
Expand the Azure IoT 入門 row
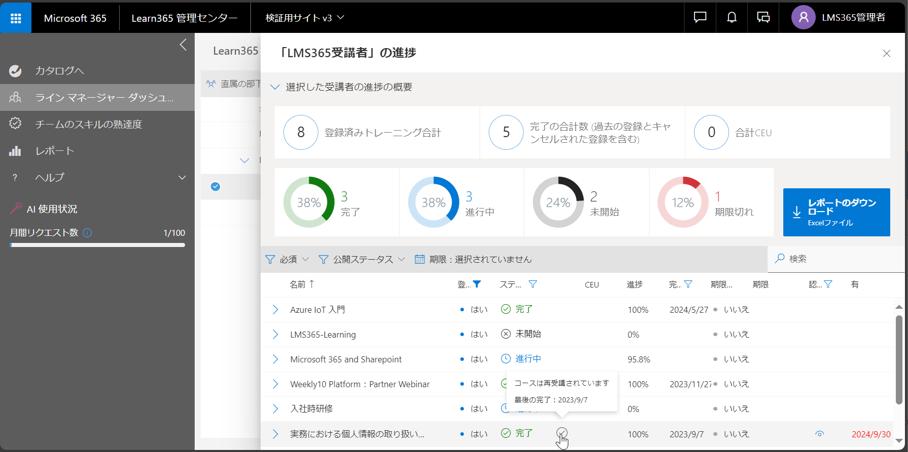point(275,310)
